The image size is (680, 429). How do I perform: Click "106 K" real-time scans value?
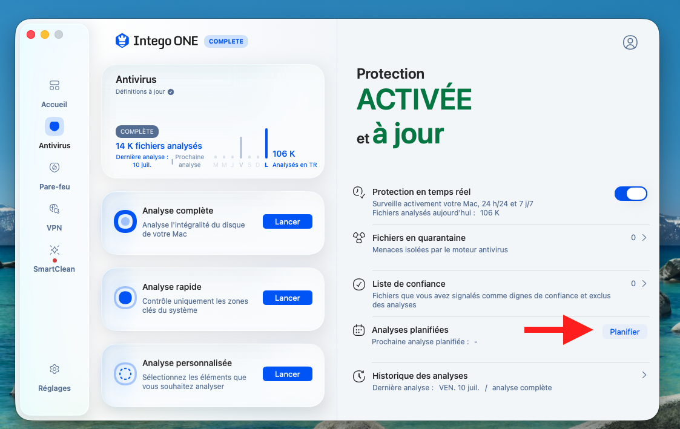pyautogui.click(x=283, y=154)
